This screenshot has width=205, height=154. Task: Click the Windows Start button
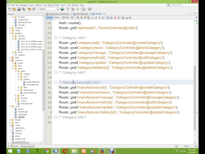[10, 151]
